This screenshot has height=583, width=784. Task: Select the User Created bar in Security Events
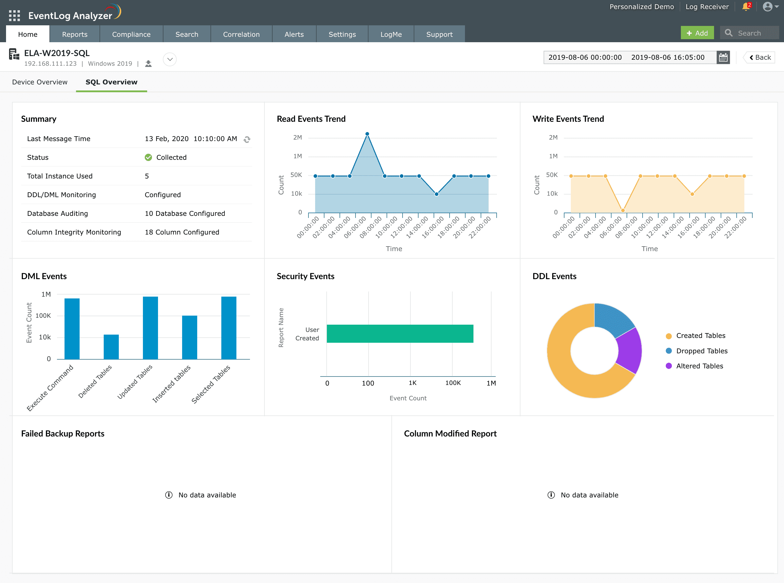399,333
